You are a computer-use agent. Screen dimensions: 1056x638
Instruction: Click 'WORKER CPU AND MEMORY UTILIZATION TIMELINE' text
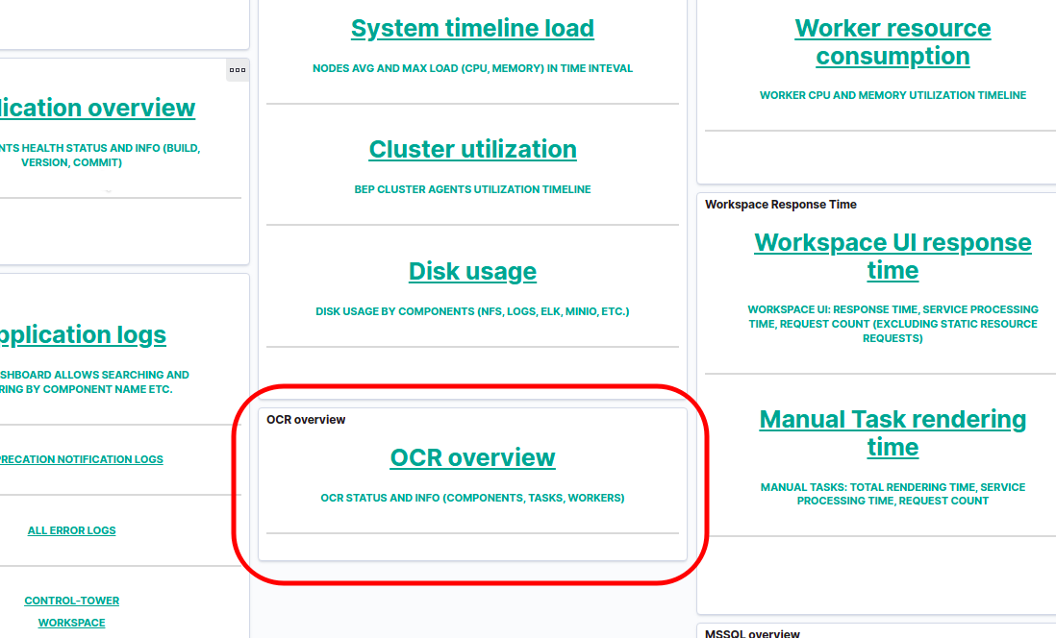pyautogui.click(x=893, y=95)
